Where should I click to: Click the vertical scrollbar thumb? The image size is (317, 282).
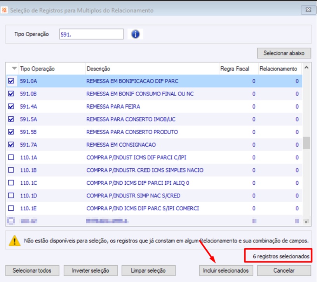307,143
